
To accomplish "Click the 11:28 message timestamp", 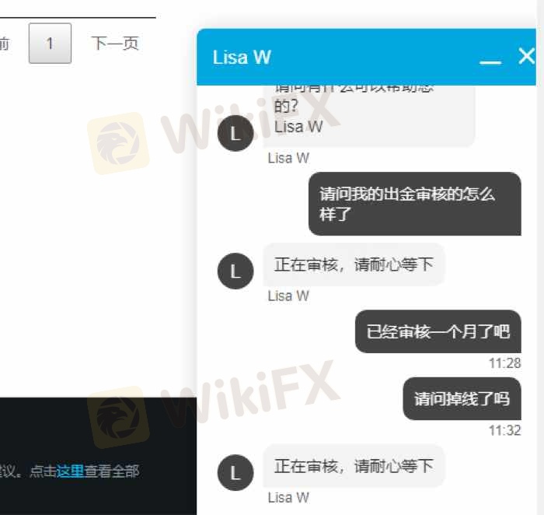I will pos(505,363).
